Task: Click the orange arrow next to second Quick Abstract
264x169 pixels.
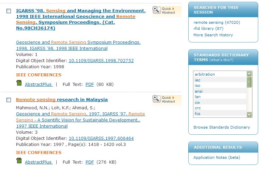Action: [x=173, y=98]
